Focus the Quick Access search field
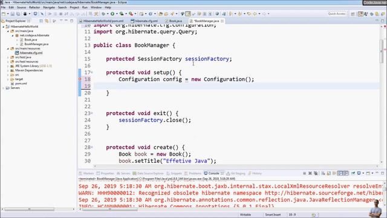The height and width of the screenshot is (218, 387). click(337, 14)
